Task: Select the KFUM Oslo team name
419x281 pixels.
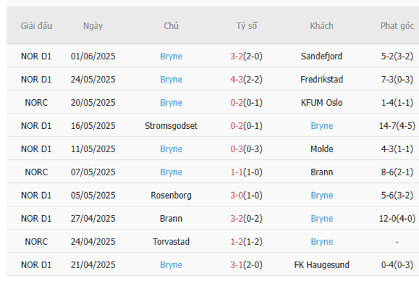Action: [321, 102]
